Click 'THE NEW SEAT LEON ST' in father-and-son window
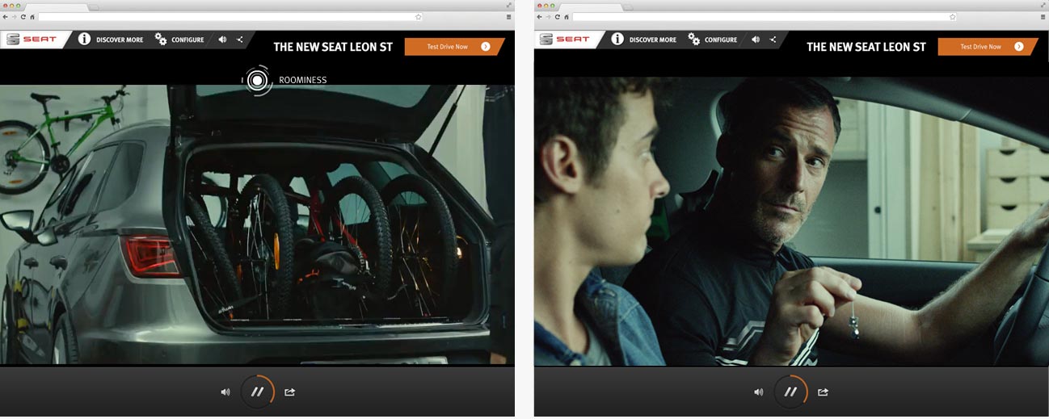1049x419 pixels. pyautogui.click(x=866, y=47)
